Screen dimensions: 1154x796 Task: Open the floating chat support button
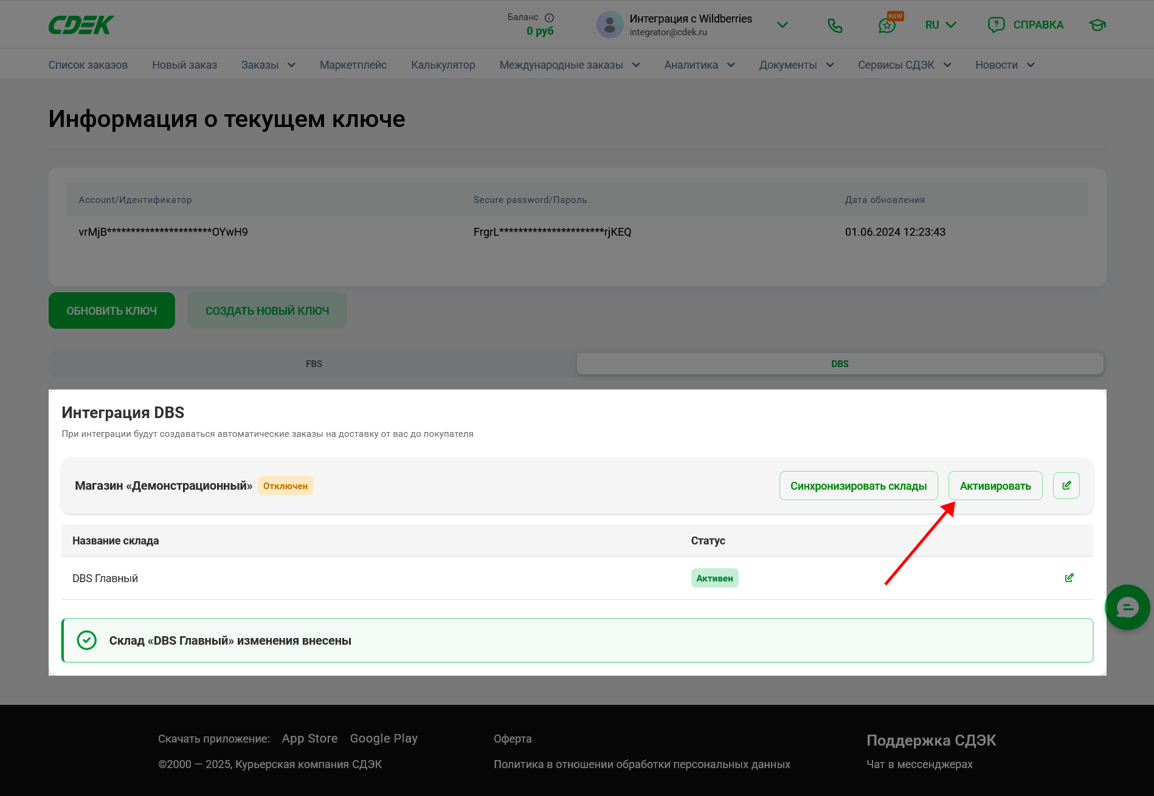tap(1127, 608)
